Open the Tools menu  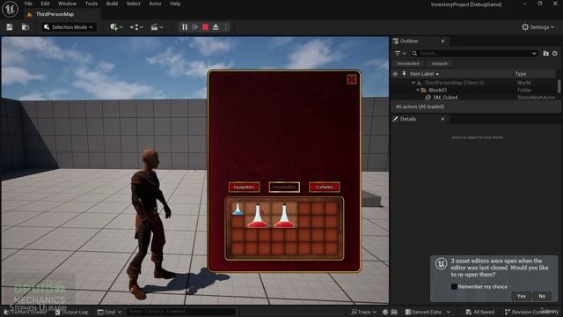tap(91, 4)
